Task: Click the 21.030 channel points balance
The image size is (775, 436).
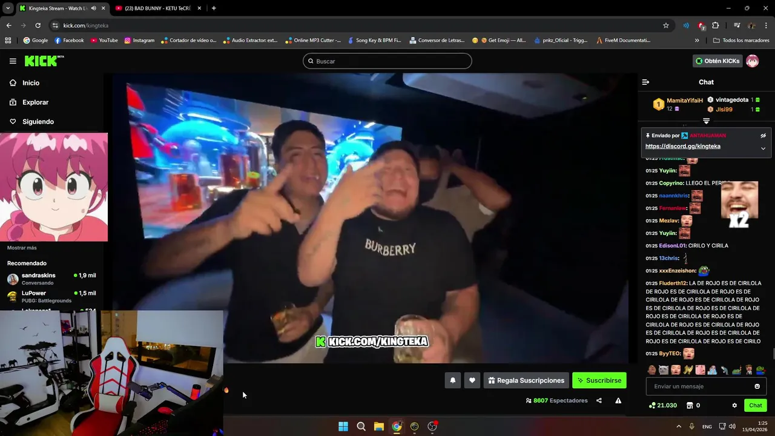Action: pos(663,405)
